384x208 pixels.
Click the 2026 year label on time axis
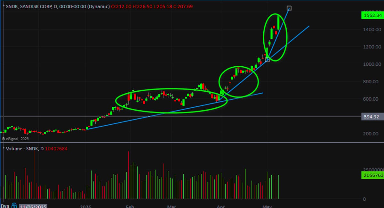[x=85, y=206]
